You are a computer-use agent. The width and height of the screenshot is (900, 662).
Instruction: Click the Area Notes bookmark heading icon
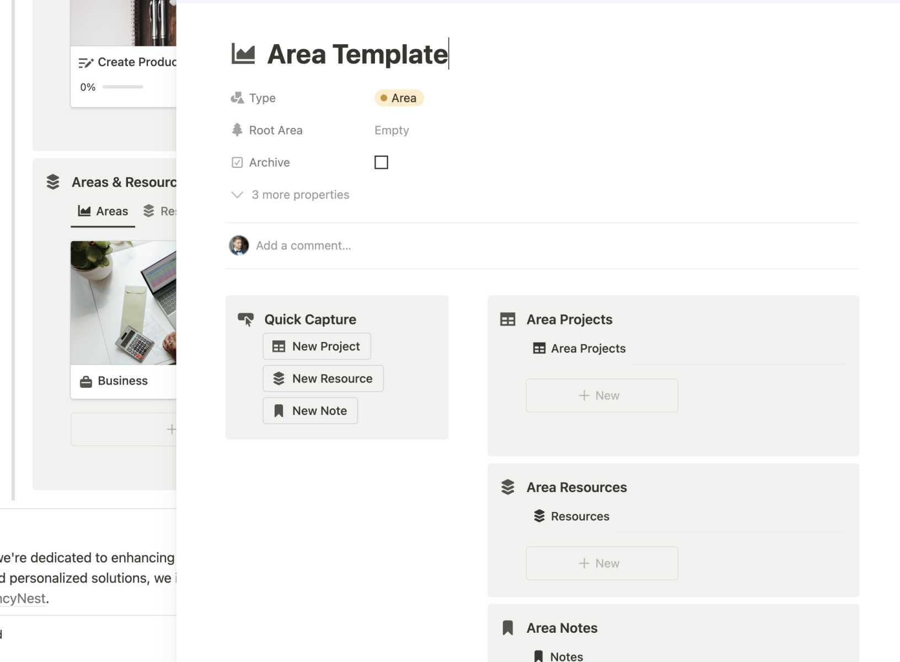point(507,628)
